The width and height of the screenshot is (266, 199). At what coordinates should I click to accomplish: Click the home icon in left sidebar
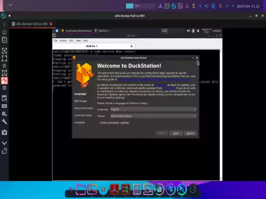(4, 32)
